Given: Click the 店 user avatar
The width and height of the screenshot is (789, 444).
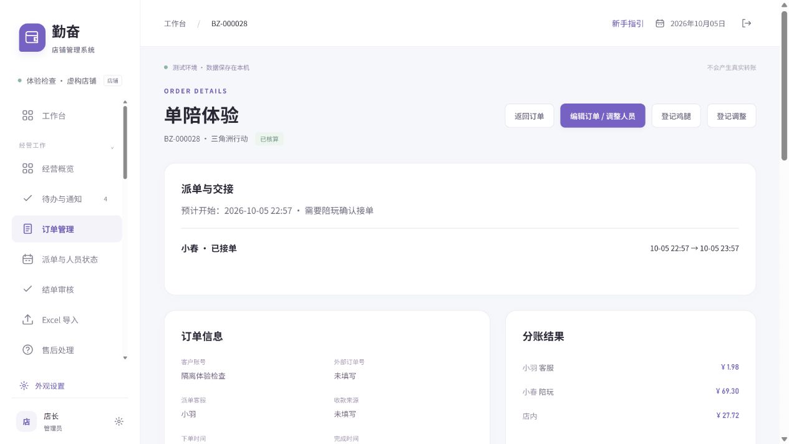Looking at the screenshot, I should (26, 422).
